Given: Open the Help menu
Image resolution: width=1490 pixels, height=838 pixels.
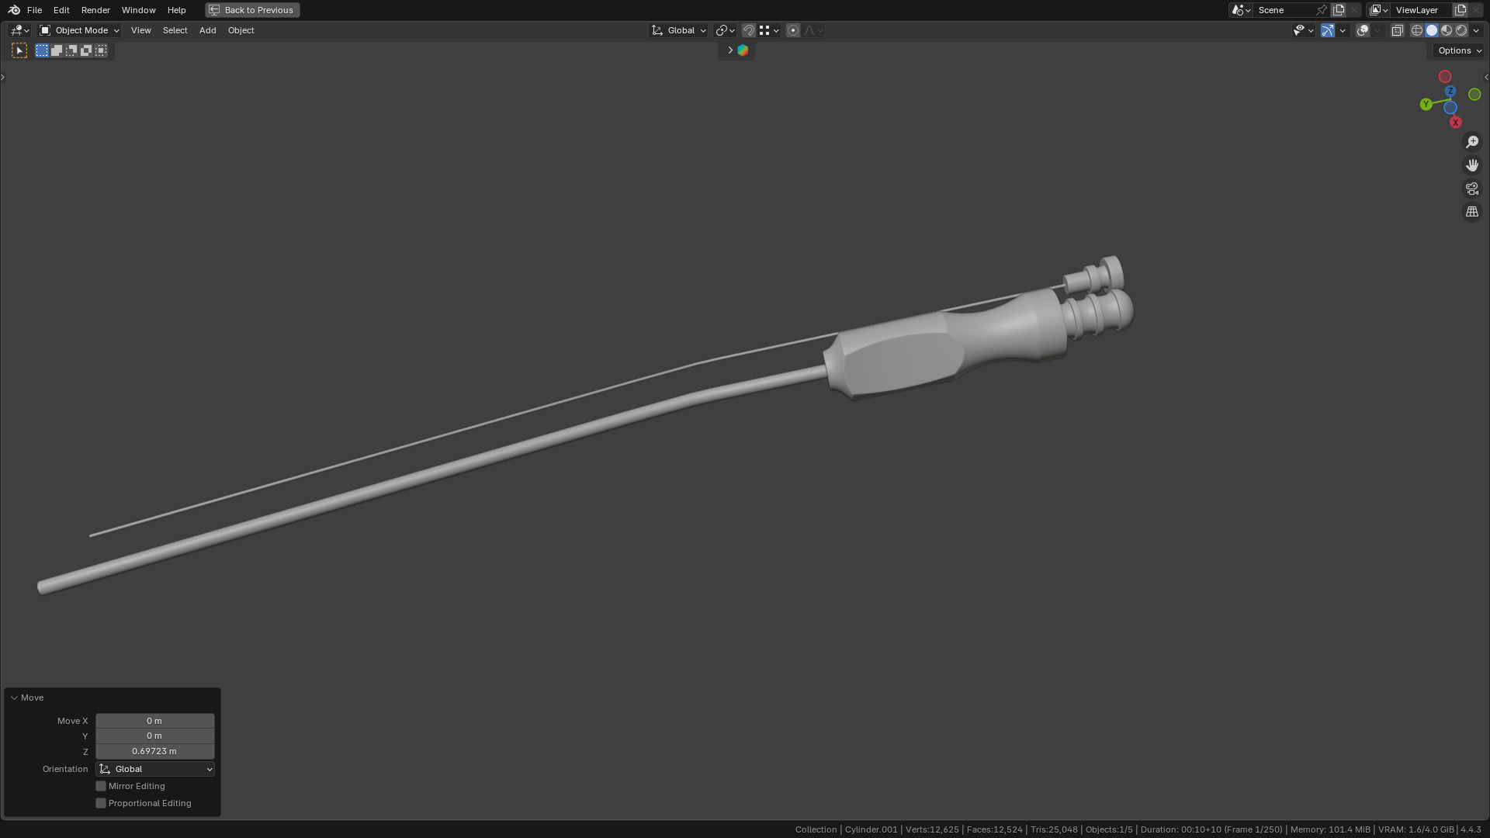Looking at the screenshot, I should pyautogui.click(x=176, y=10).
